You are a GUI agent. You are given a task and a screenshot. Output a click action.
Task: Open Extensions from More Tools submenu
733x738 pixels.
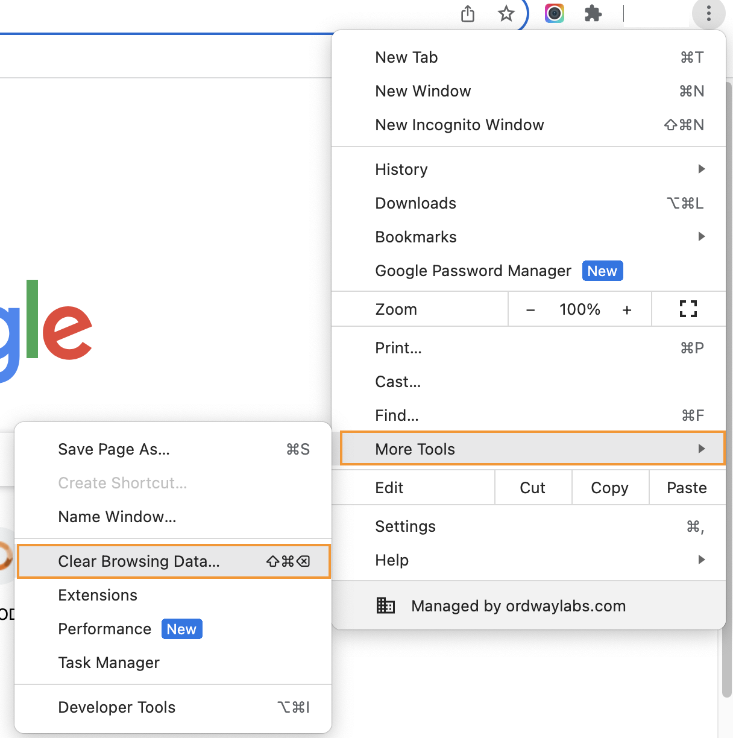pyautogui.click(x=173, y=595)
